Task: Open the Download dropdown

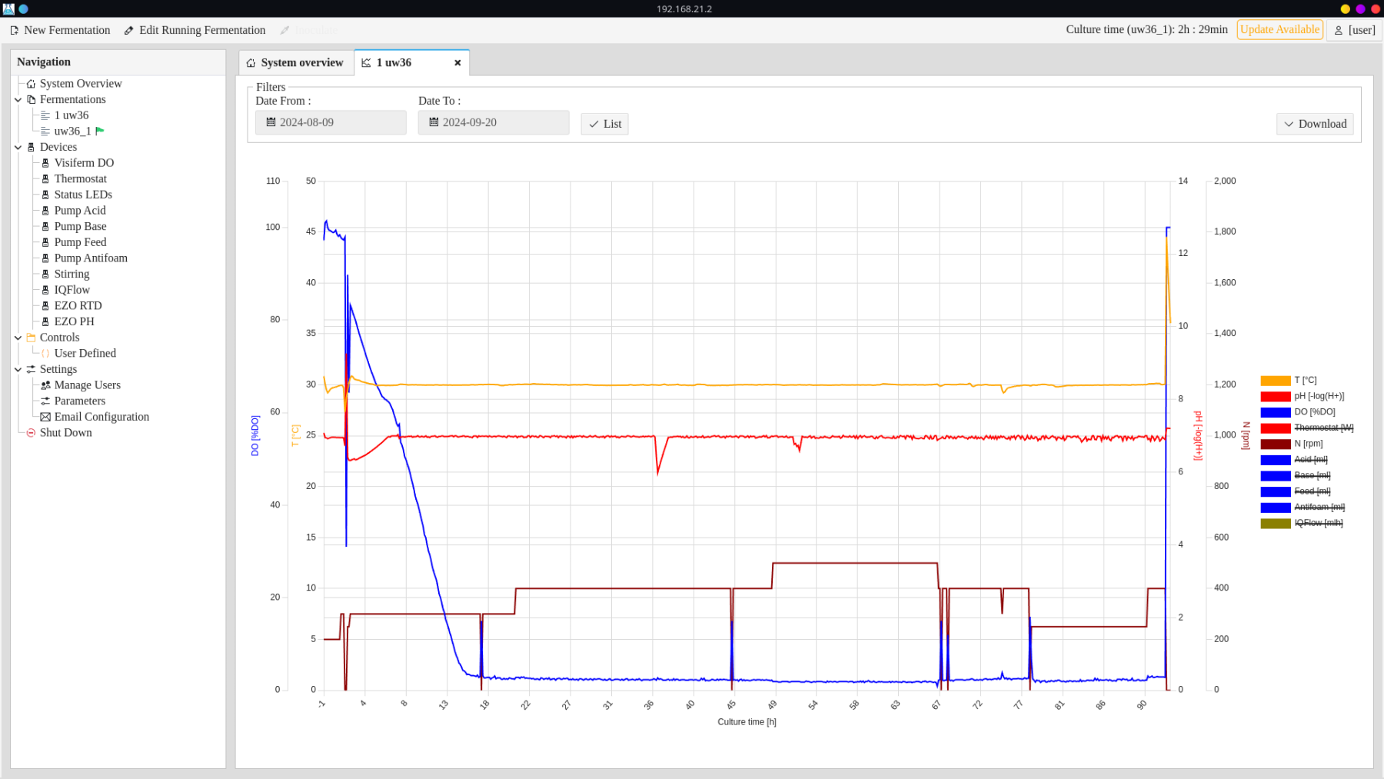Action: coord(1315,124)
